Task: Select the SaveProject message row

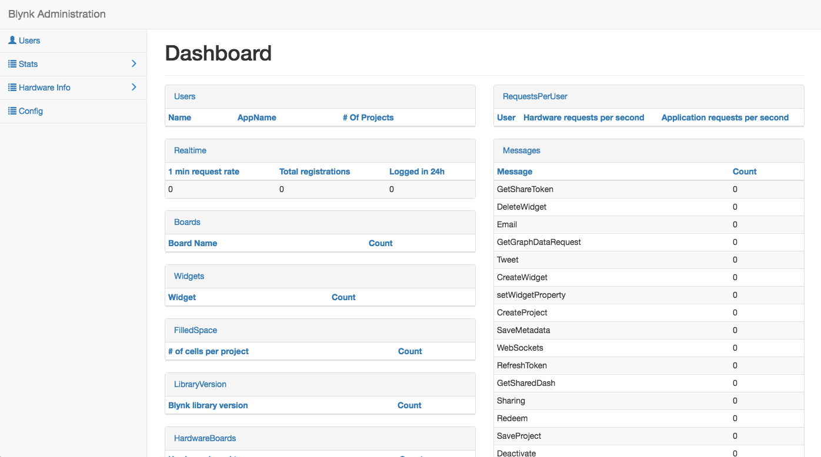Action: pos(649,436)
